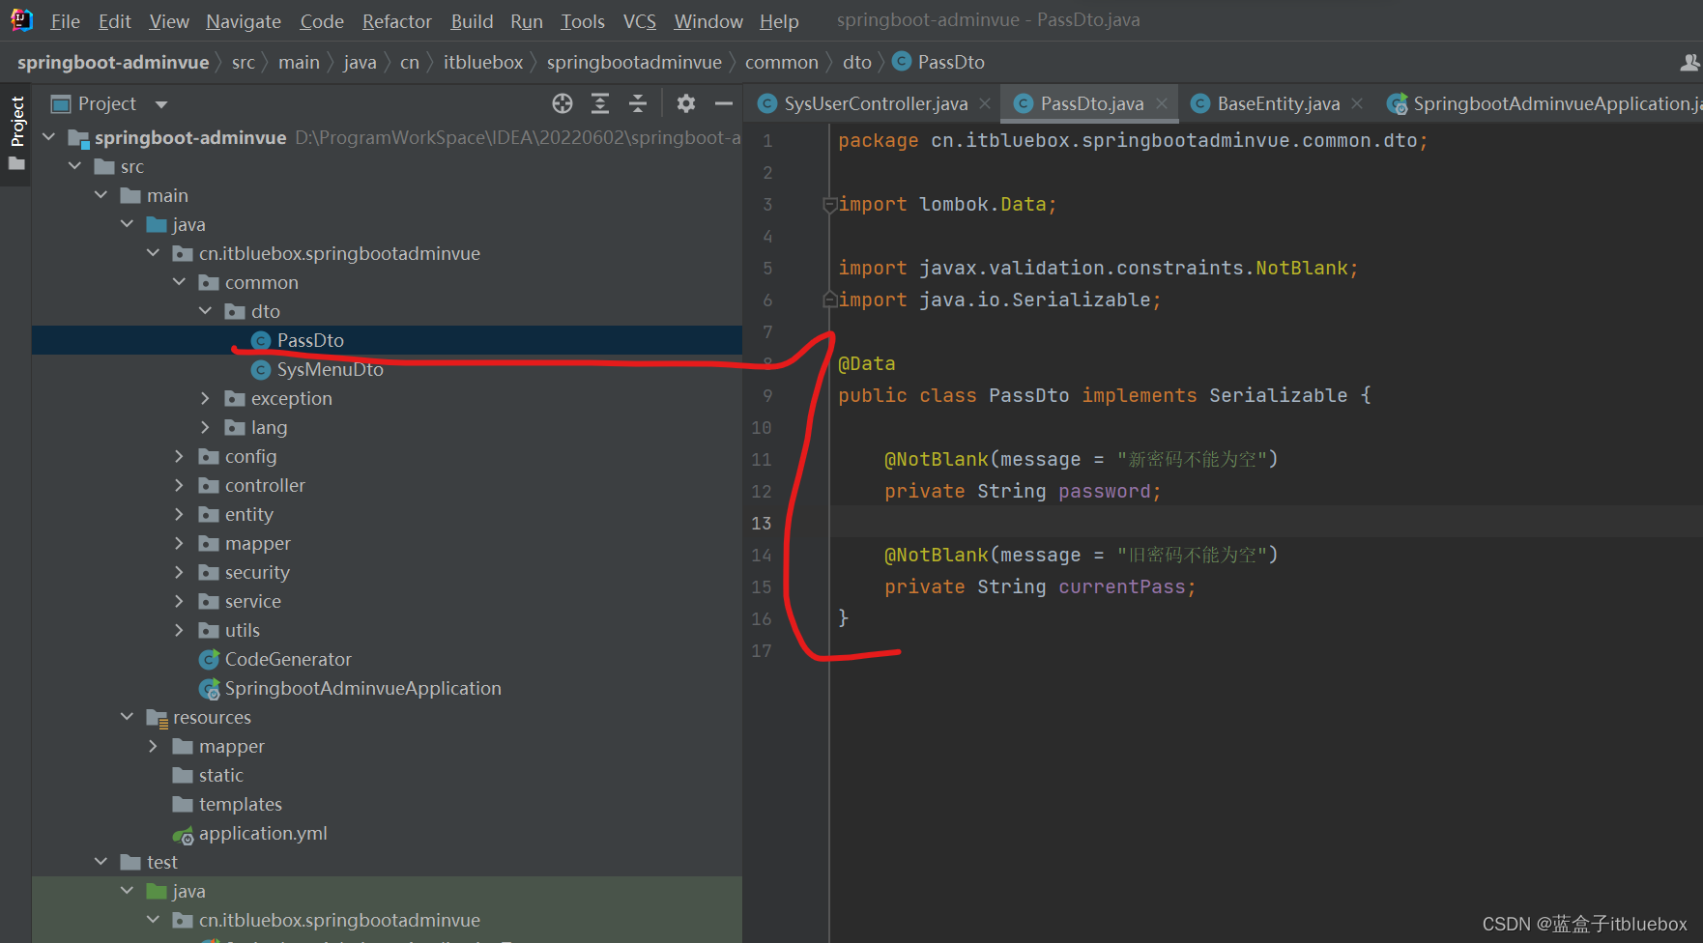1703x943 pixels.
Task: Collapse the src folder
Action: coord(75,166)
